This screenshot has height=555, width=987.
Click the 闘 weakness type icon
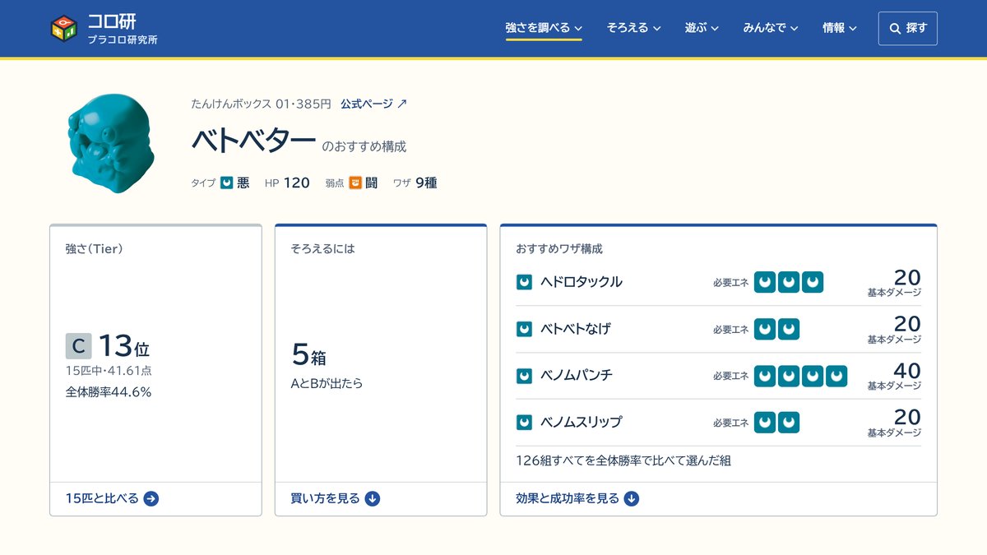point(355,183)
